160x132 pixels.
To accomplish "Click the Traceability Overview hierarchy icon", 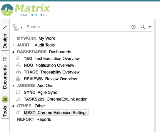I will 18,72.
